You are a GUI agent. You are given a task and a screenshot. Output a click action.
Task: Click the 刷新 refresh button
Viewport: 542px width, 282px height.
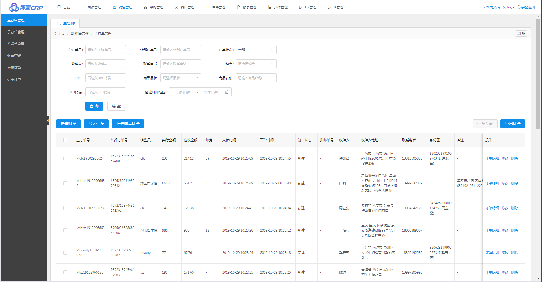[x=521, y=34]
